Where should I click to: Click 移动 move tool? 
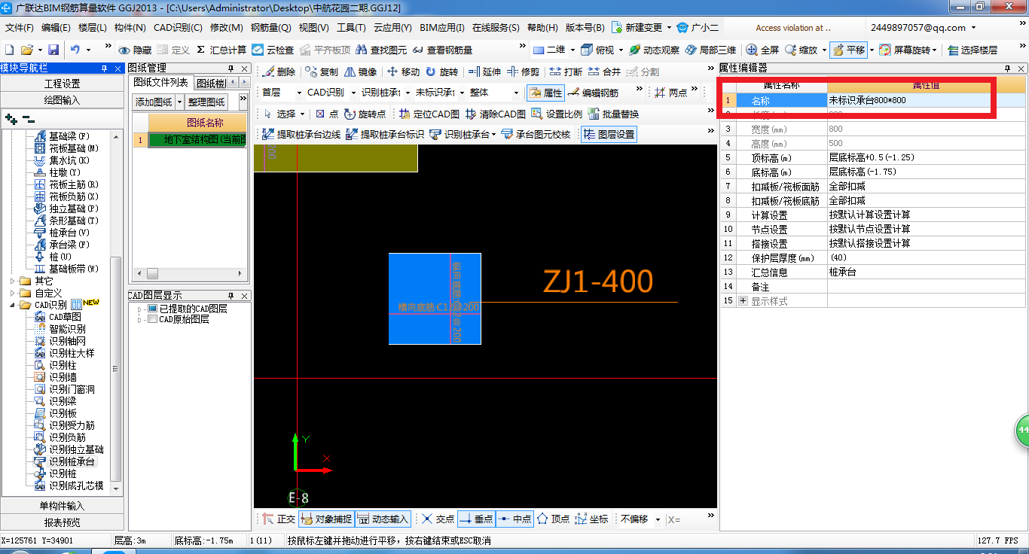[x=403, y=72]
